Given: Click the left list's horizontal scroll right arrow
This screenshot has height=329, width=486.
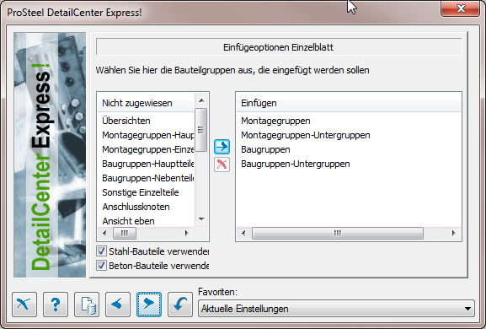Looking at the screenshot, I should tap(187, 233).
